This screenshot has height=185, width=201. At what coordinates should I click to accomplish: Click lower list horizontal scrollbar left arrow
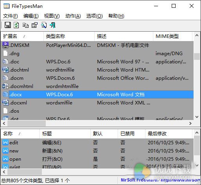click(x=4, y=172)
